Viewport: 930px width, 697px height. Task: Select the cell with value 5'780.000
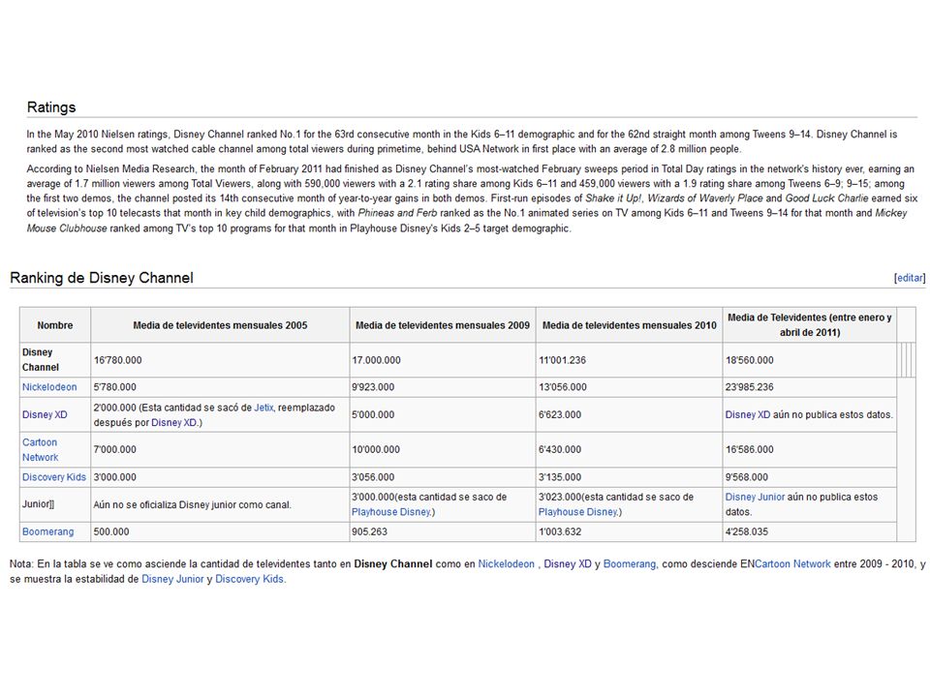coord(220,387)
